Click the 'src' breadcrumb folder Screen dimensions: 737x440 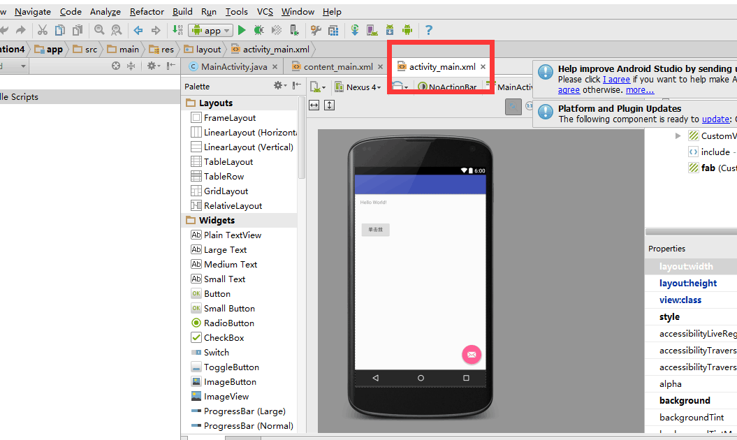click(x=85, y=50)
